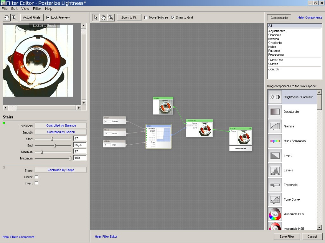Enable the Move Subtree checkbox
This screenshot has width=325, height=243.
click(146, 18)
